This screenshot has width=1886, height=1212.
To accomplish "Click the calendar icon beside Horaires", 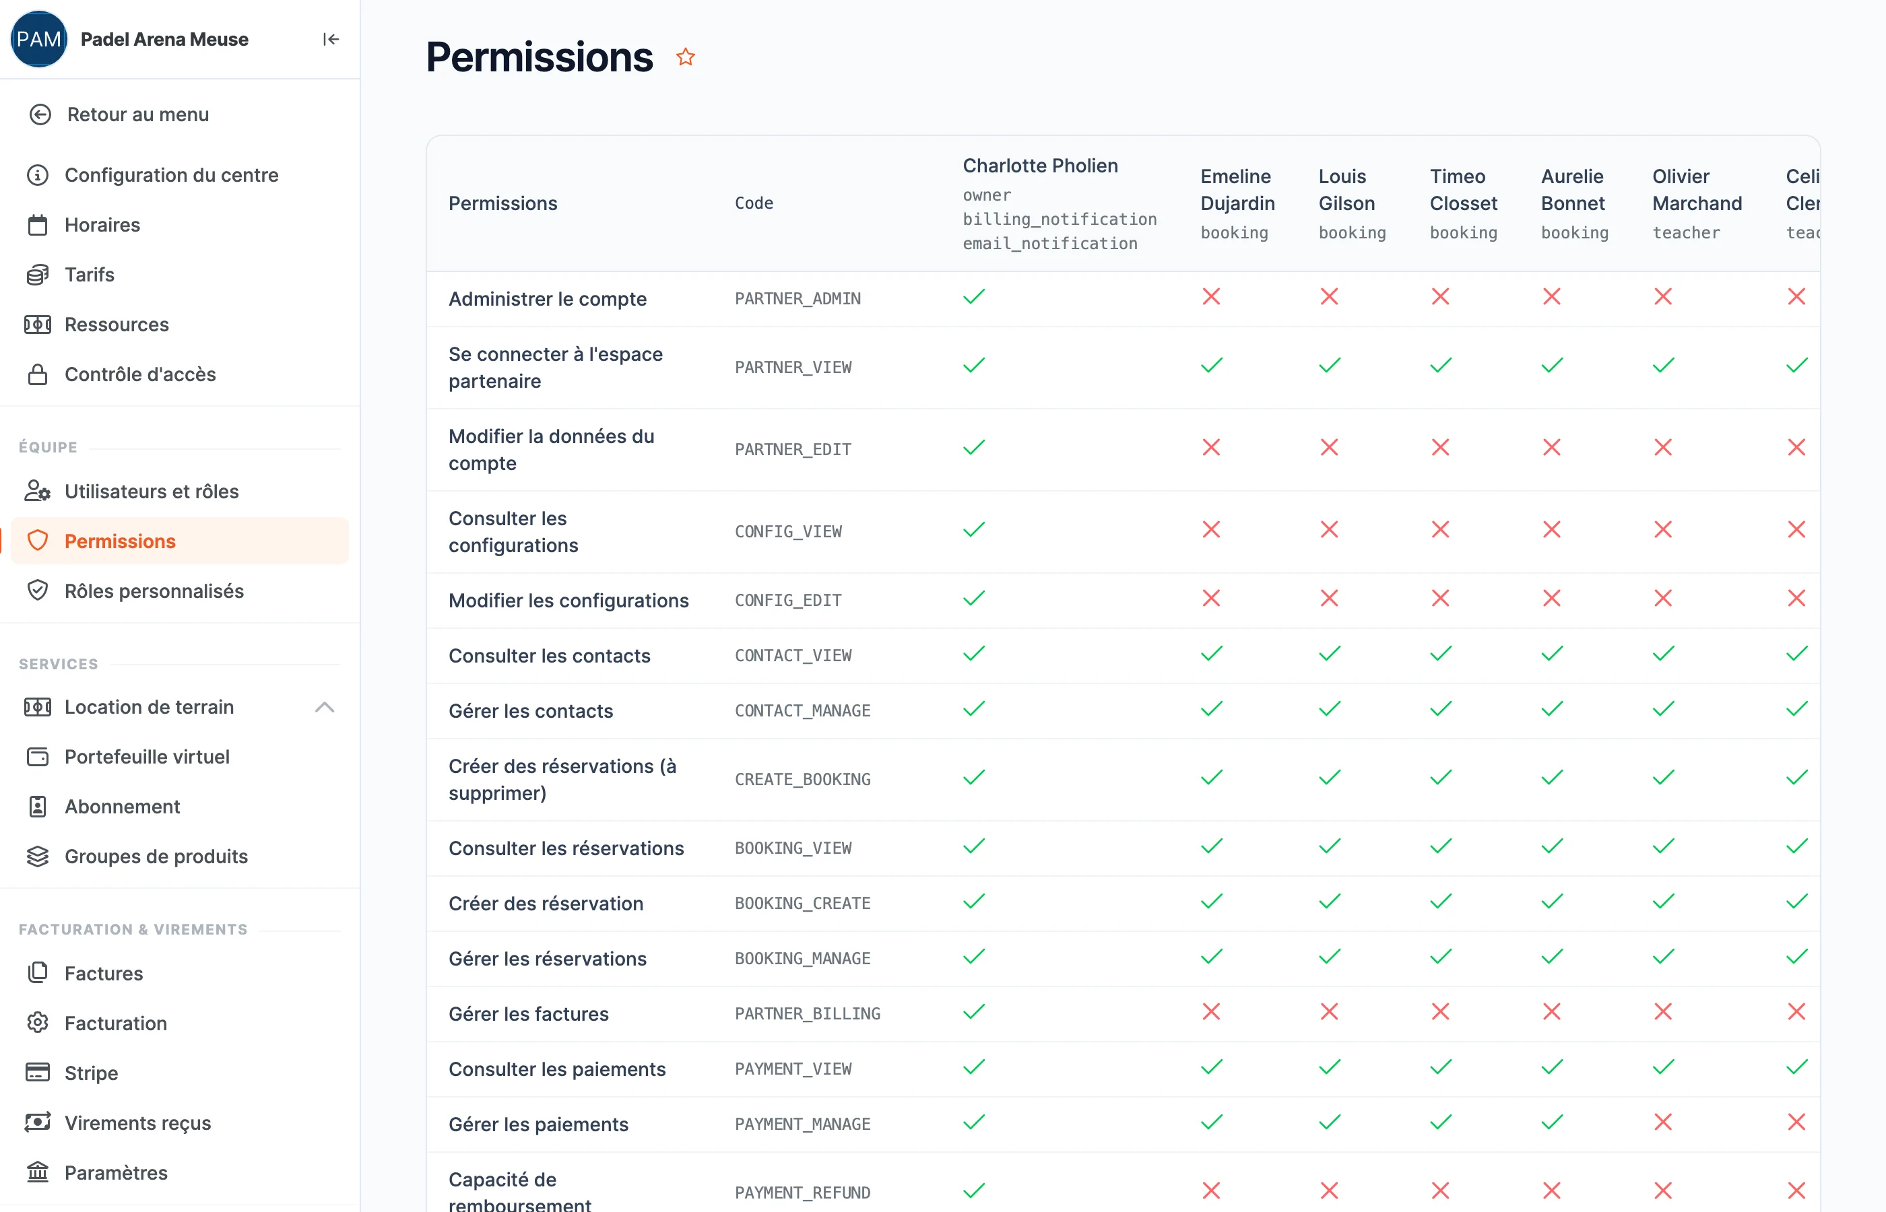I will (38, 225).
